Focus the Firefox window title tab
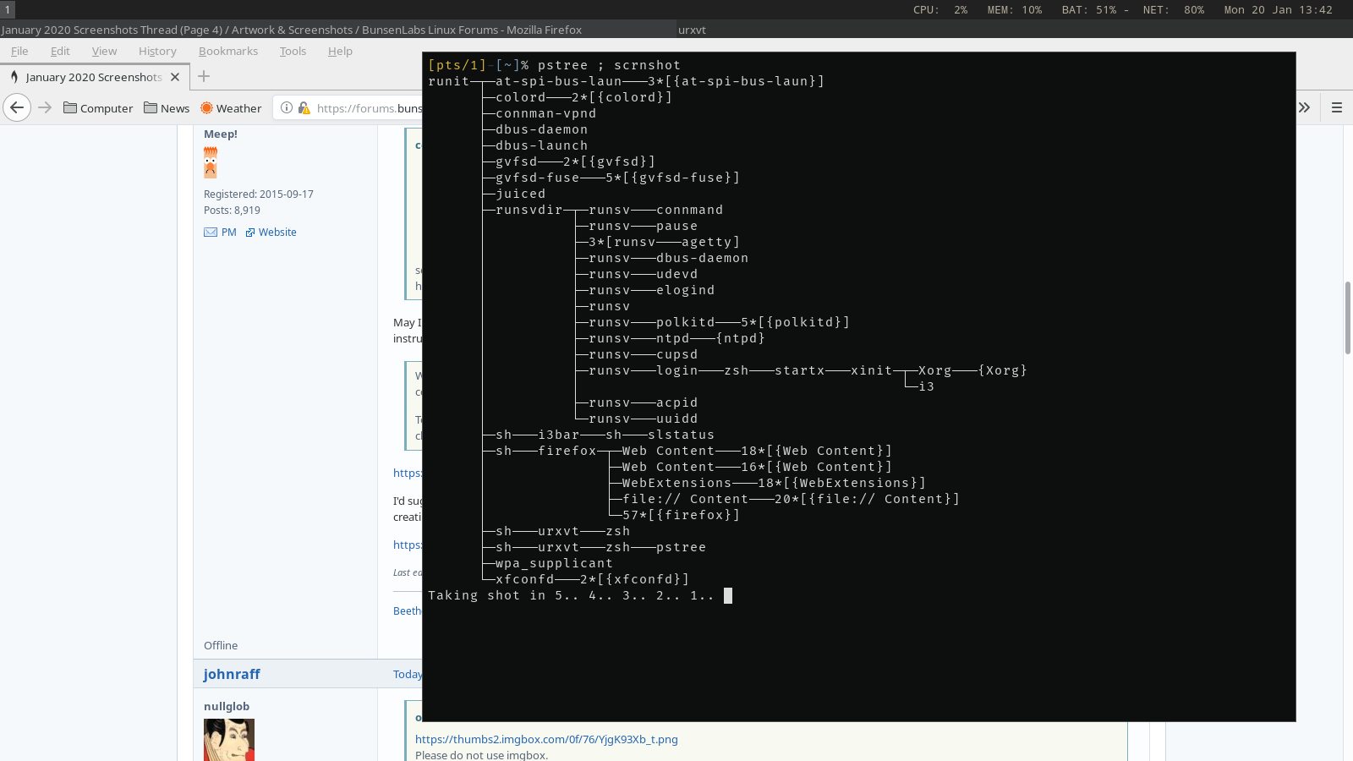The image size is (1353, 761). click(338, 30)
